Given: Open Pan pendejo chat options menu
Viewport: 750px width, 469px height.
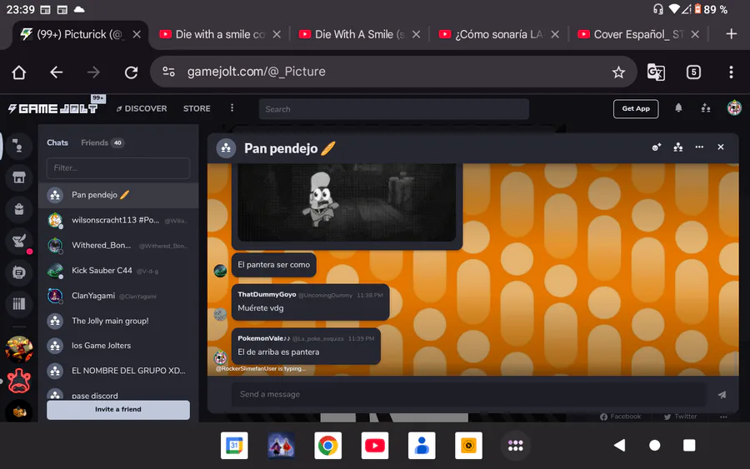Looking at the screenshot, I should coord(699,147).
